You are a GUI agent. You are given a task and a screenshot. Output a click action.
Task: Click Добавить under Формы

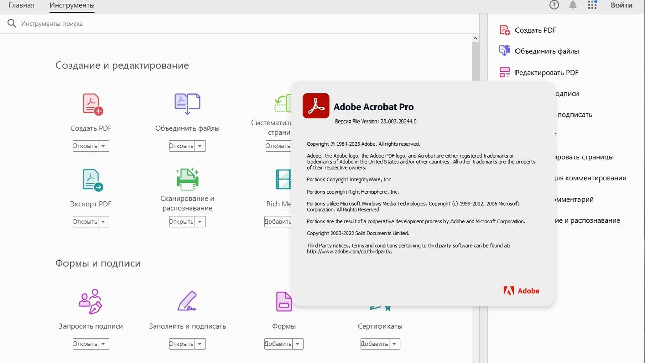point(279,344)
